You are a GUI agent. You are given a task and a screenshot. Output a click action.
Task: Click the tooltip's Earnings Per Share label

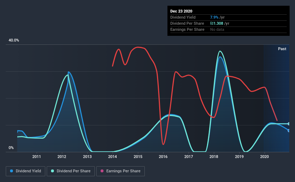[x=187, y=29]
